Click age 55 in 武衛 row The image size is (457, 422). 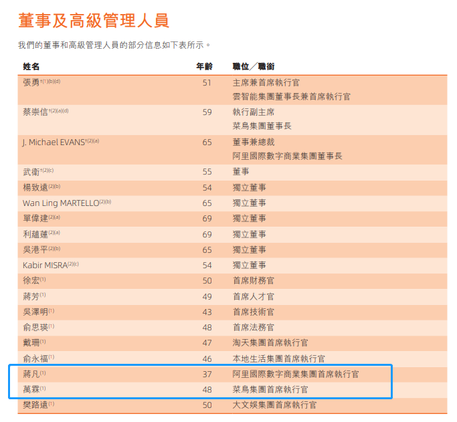207,172
